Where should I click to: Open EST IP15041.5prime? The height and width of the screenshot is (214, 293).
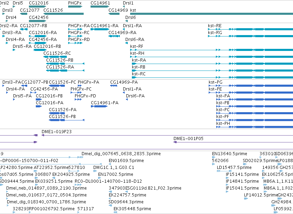tap(242, 188)
